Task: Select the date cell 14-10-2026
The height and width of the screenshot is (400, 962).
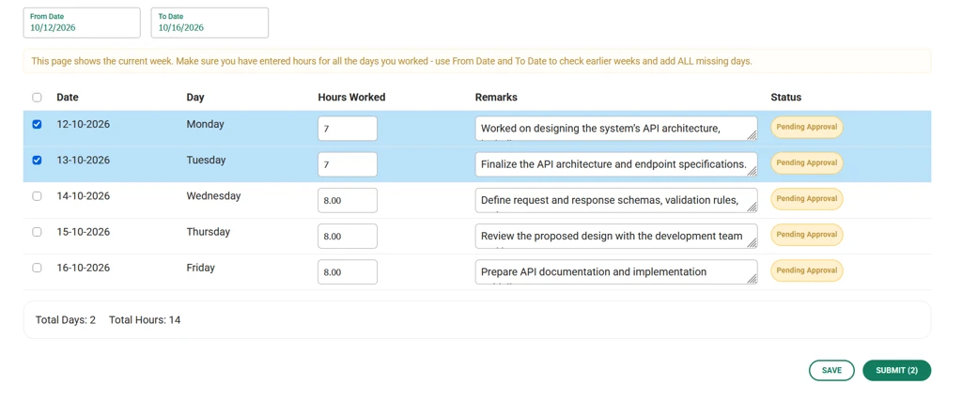Action: click(84, 196)
